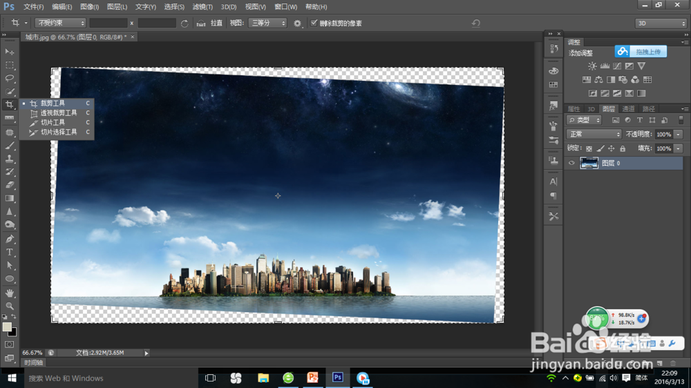The height and width of the screenshot is (388, 691).
Task: Switch to the 通道 tab
Action: 628,109
